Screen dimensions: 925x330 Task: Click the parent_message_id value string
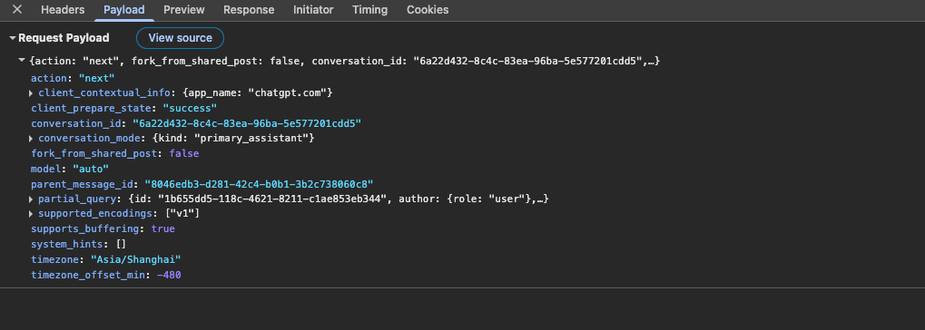coord(259,184)
